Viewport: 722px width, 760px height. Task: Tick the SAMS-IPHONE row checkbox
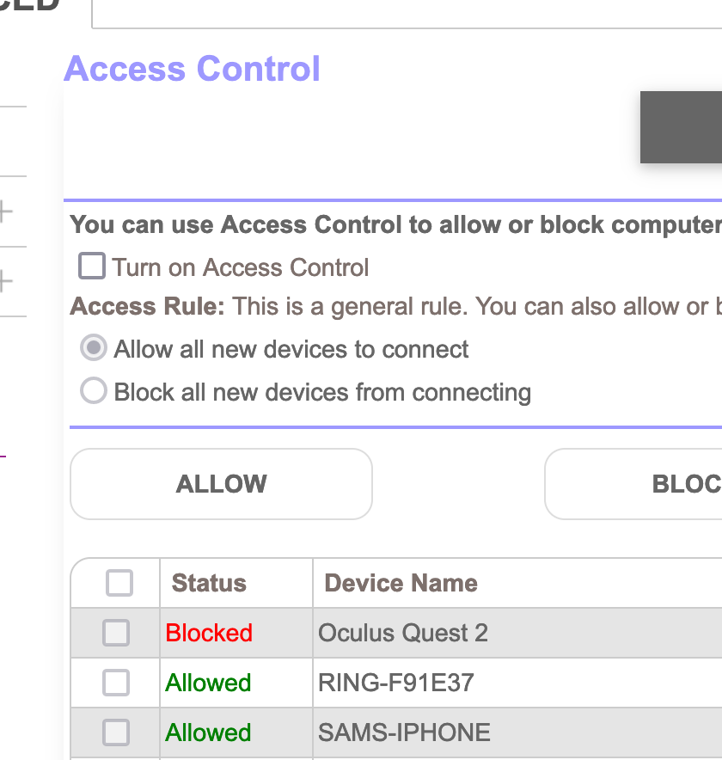tap(116, 732)
